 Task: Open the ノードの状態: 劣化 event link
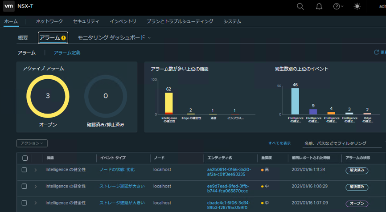(117, 170)
